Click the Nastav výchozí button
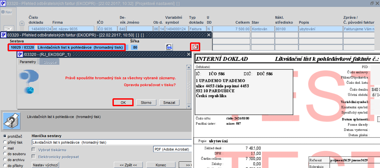 46,165
